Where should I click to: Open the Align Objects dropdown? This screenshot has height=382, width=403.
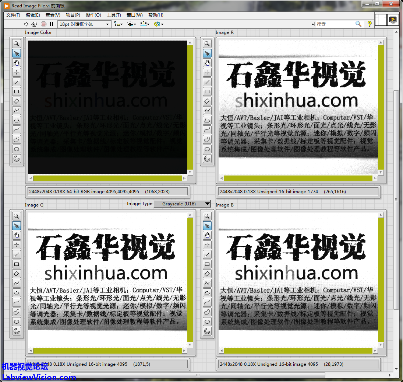pyautogui.click(x=119, y=24)
